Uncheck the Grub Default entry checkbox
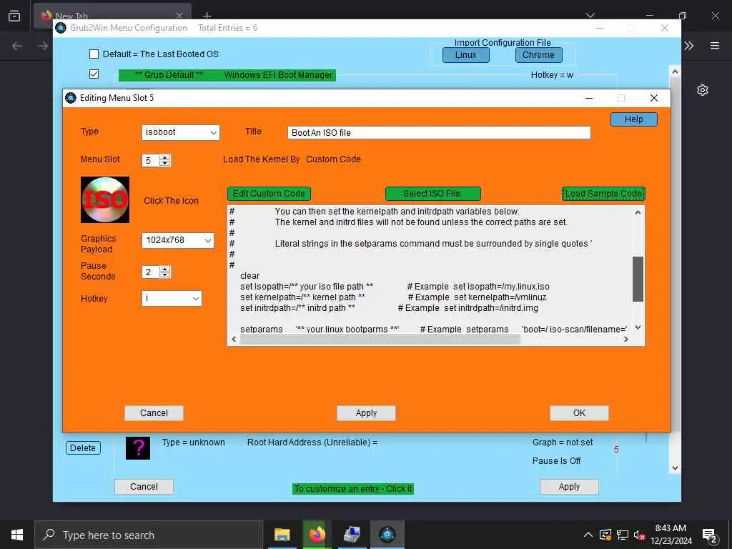The image size is (732, 549). click(x=94, y=74)
